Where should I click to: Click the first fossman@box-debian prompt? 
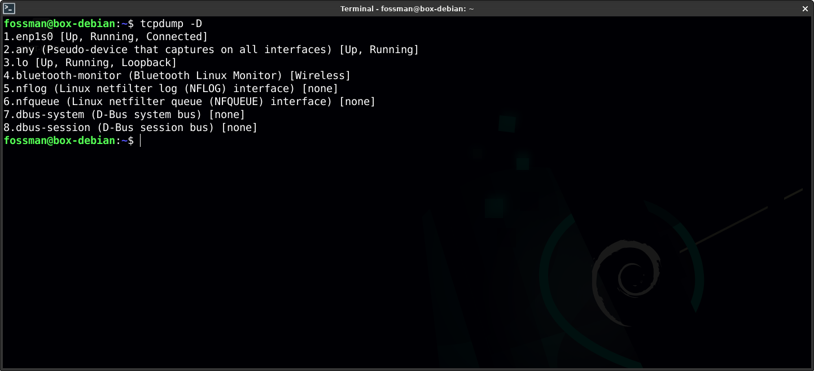[x=62, y=24]
